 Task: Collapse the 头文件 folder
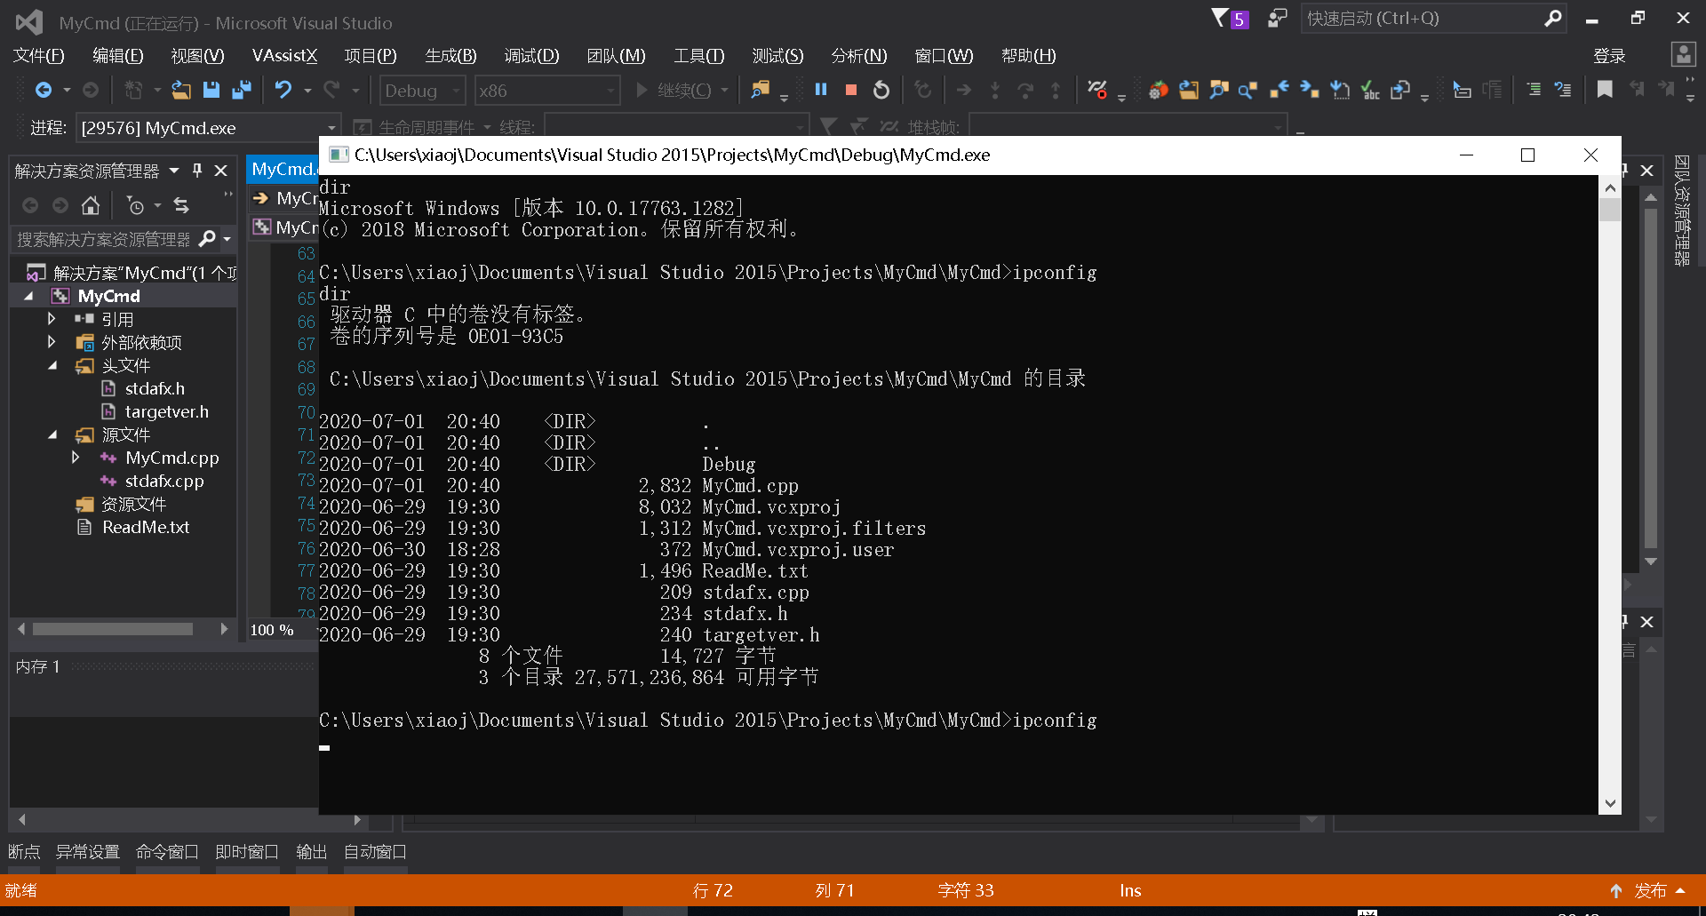pyautogui.click(x=52, y=365)
